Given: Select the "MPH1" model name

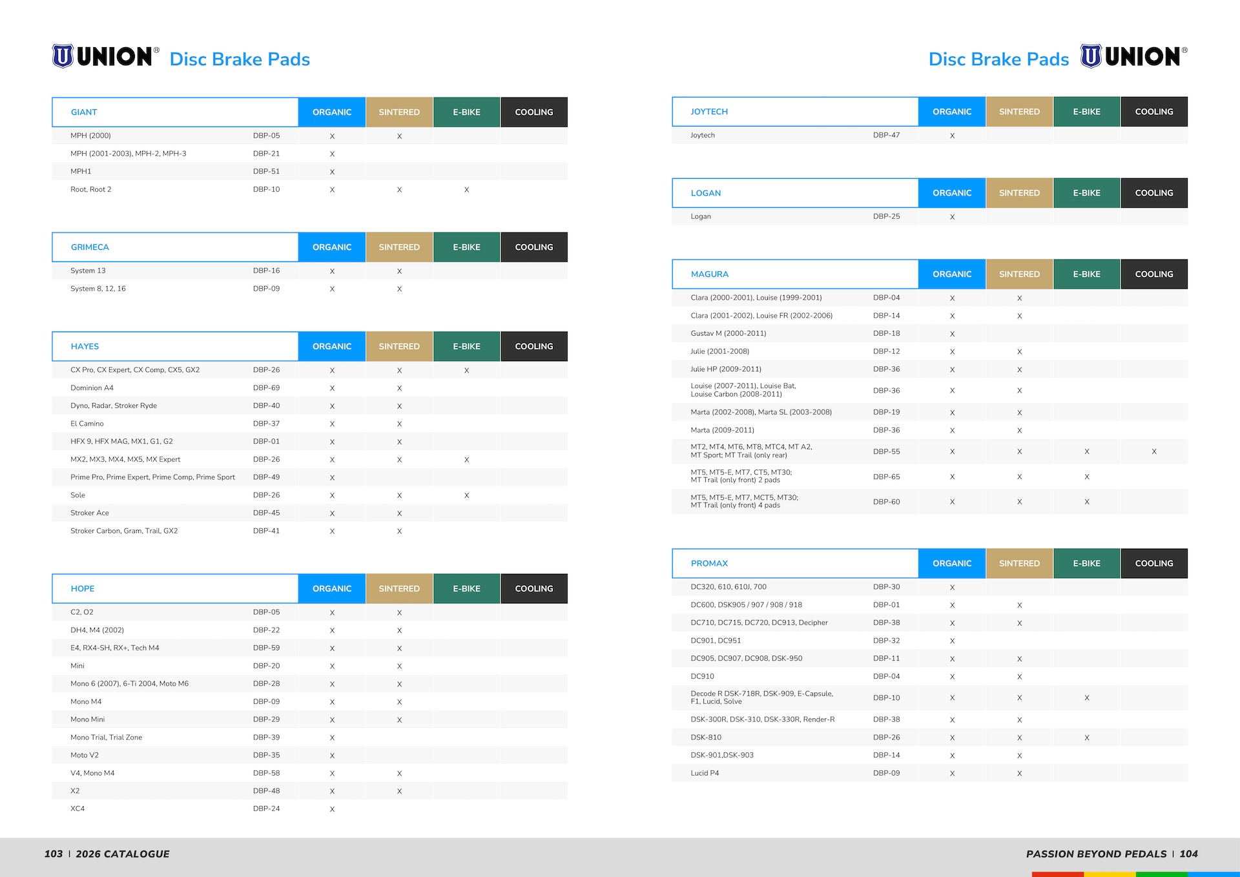Looking at the screenshot, I should click(x=81, y=172).
